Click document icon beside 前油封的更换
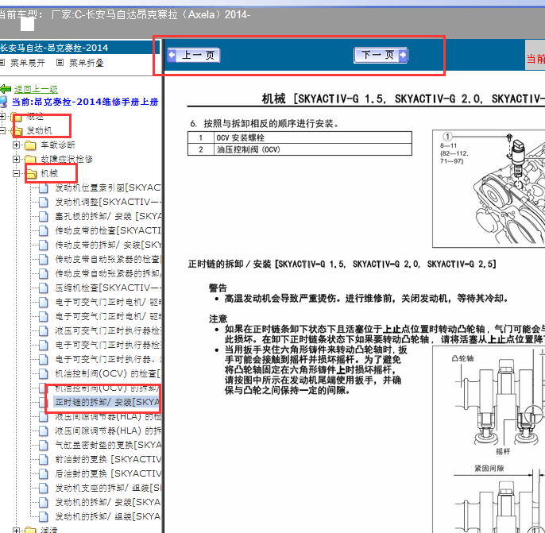The width and height of the screenshot is (545, 533). click(44, 459)
